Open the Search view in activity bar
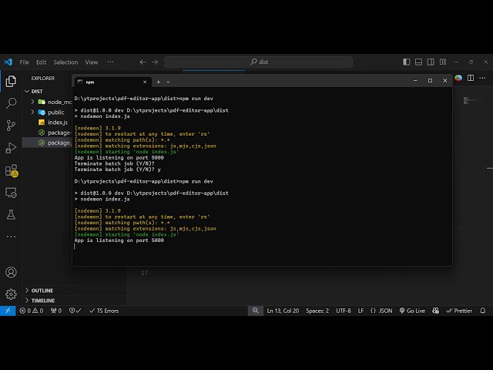 11,103
